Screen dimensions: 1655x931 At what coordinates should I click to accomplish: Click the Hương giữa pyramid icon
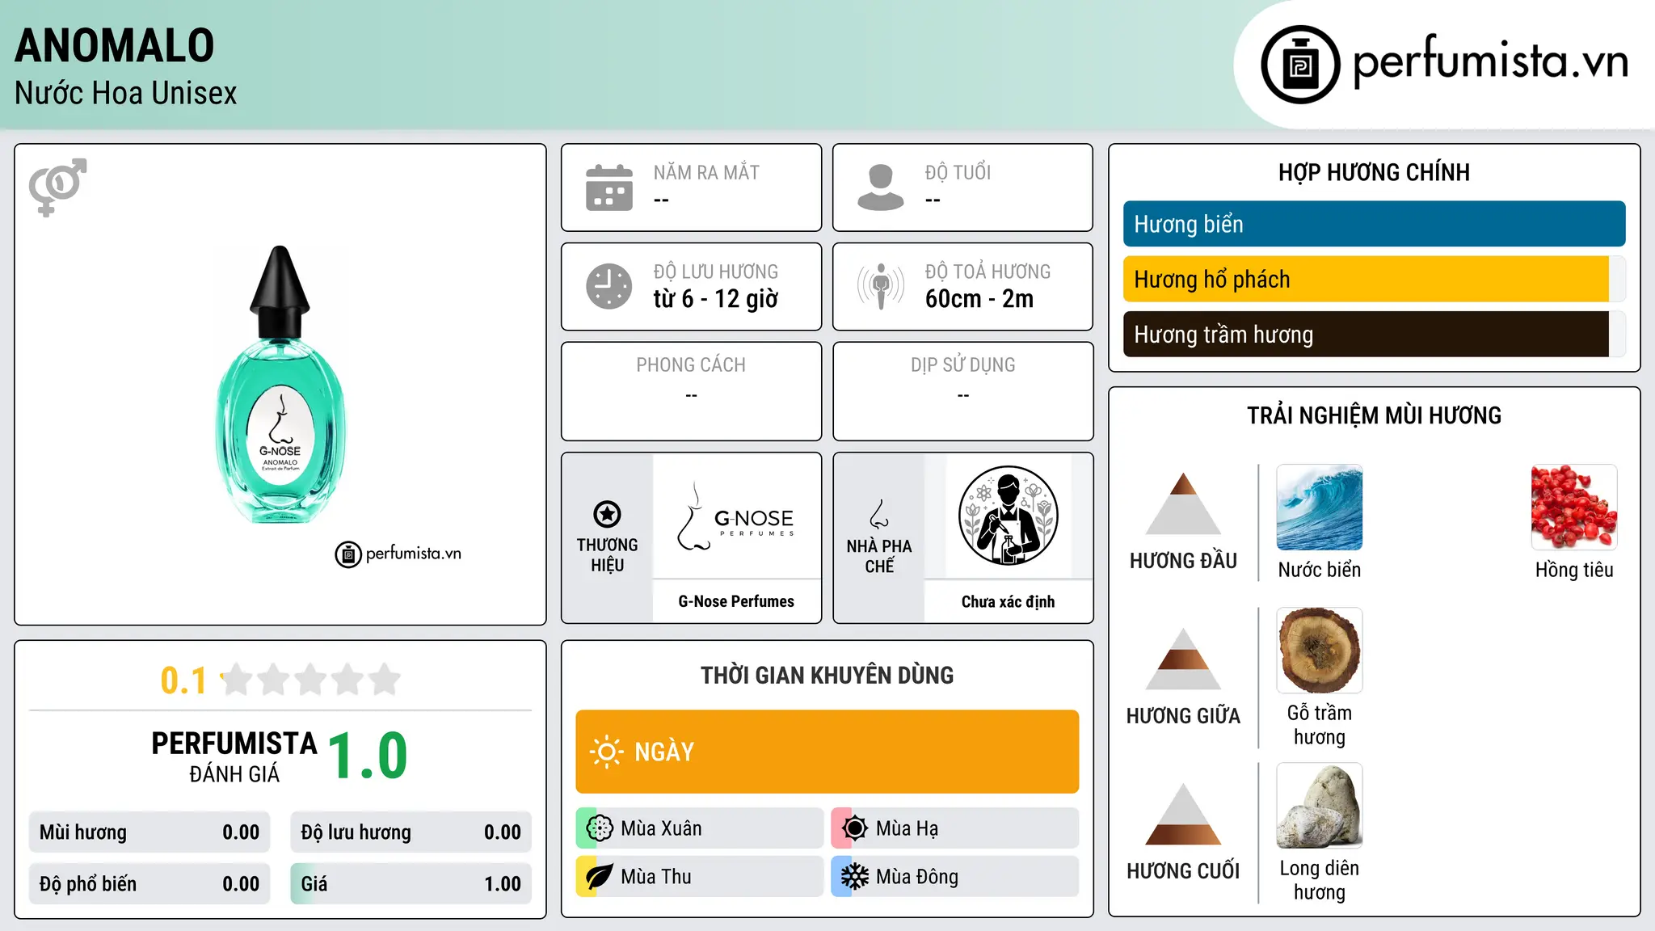pos(1183,659)
